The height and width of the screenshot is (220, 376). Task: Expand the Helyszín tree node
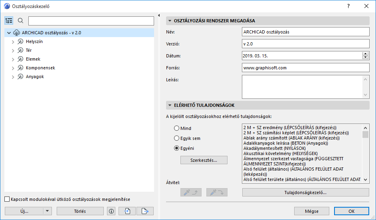click(x=13, y=42)
